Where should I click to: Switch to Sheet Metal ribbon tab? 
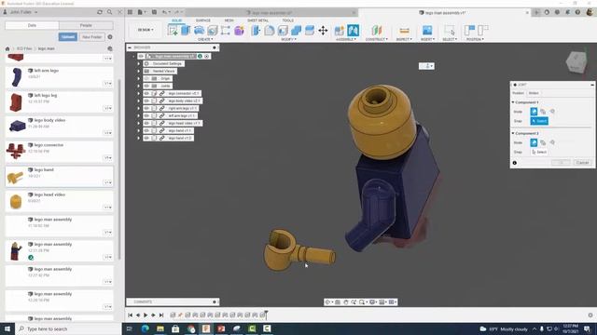257,20
